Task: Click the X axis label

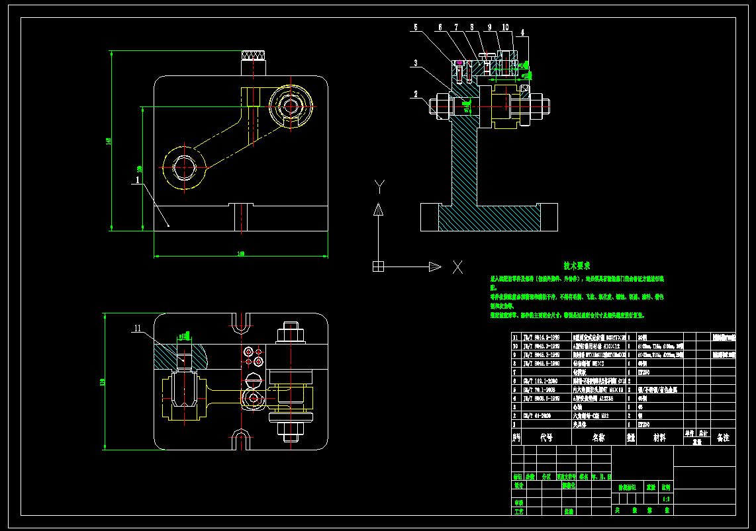Action: (x=457, y=267)
